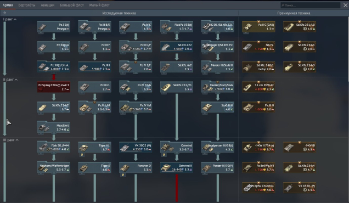The width and height of the screenshot is (349, 203).
Task: Collapse the I ранг section
Action: 10,19
